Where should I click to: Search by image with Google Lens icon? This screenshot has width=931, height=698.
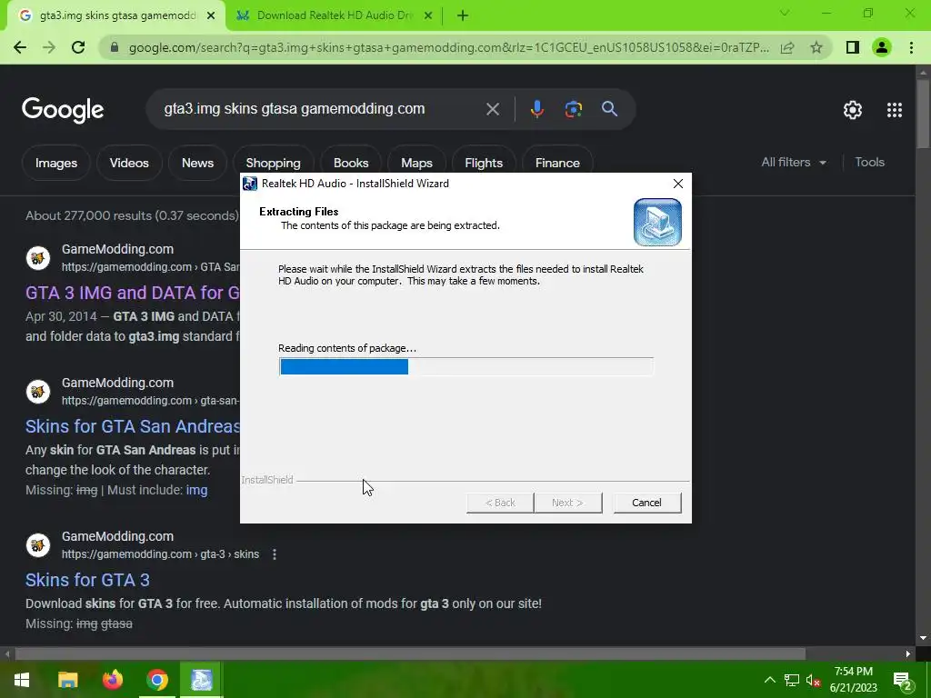574,109
